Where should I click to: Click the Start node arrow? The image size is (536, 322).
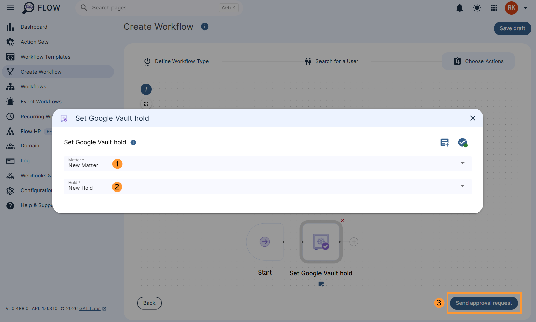[265, 242]
